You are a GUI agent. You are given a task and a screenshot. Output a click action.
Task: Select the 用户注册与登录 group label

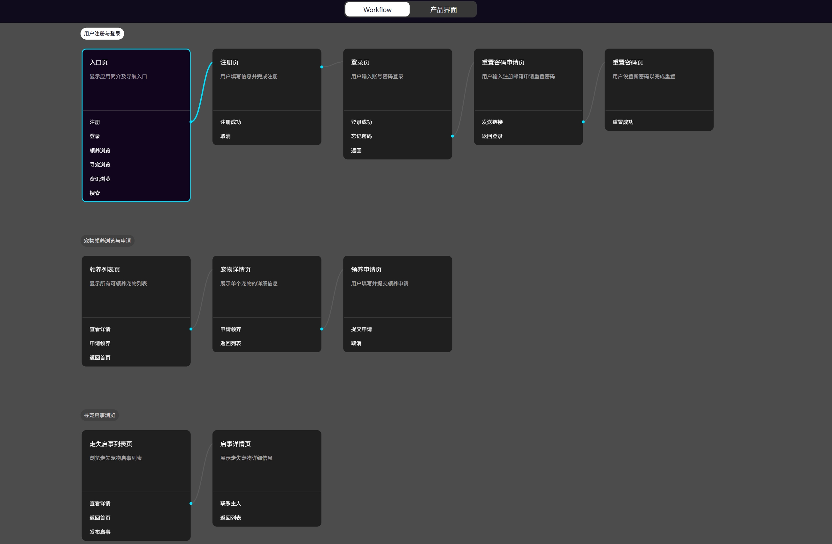tap(102, 34)
